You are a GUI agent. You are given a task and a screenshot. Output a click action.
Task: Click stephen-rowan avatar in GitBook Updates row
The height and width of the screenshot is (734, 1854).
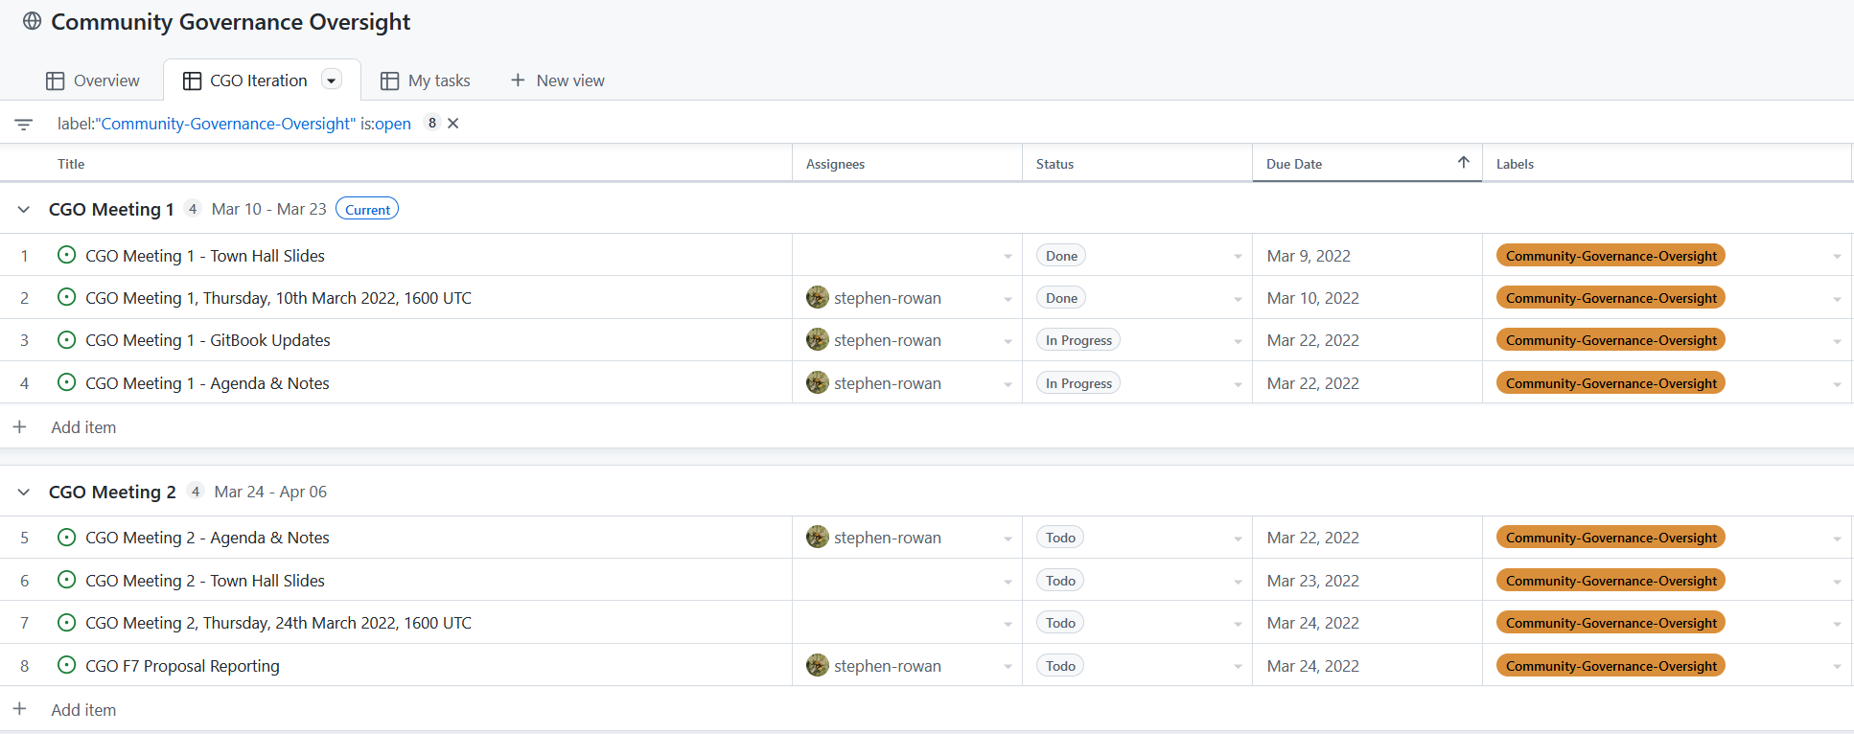(x=817, y=340)
